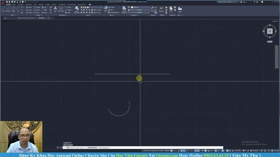The height and width of the screenshot is (157, 280).
Task: Open the AutoCAD application menu logo
Action: [3, 3]
